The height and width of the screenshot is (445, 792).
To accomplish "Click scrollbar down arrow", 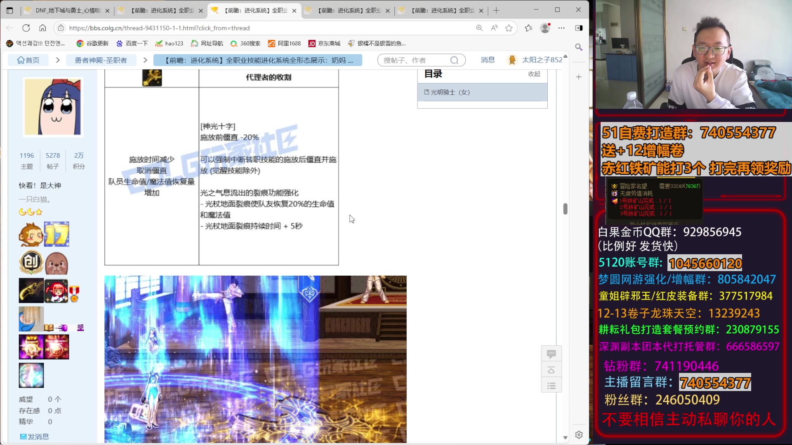I will tap(565, 438).
